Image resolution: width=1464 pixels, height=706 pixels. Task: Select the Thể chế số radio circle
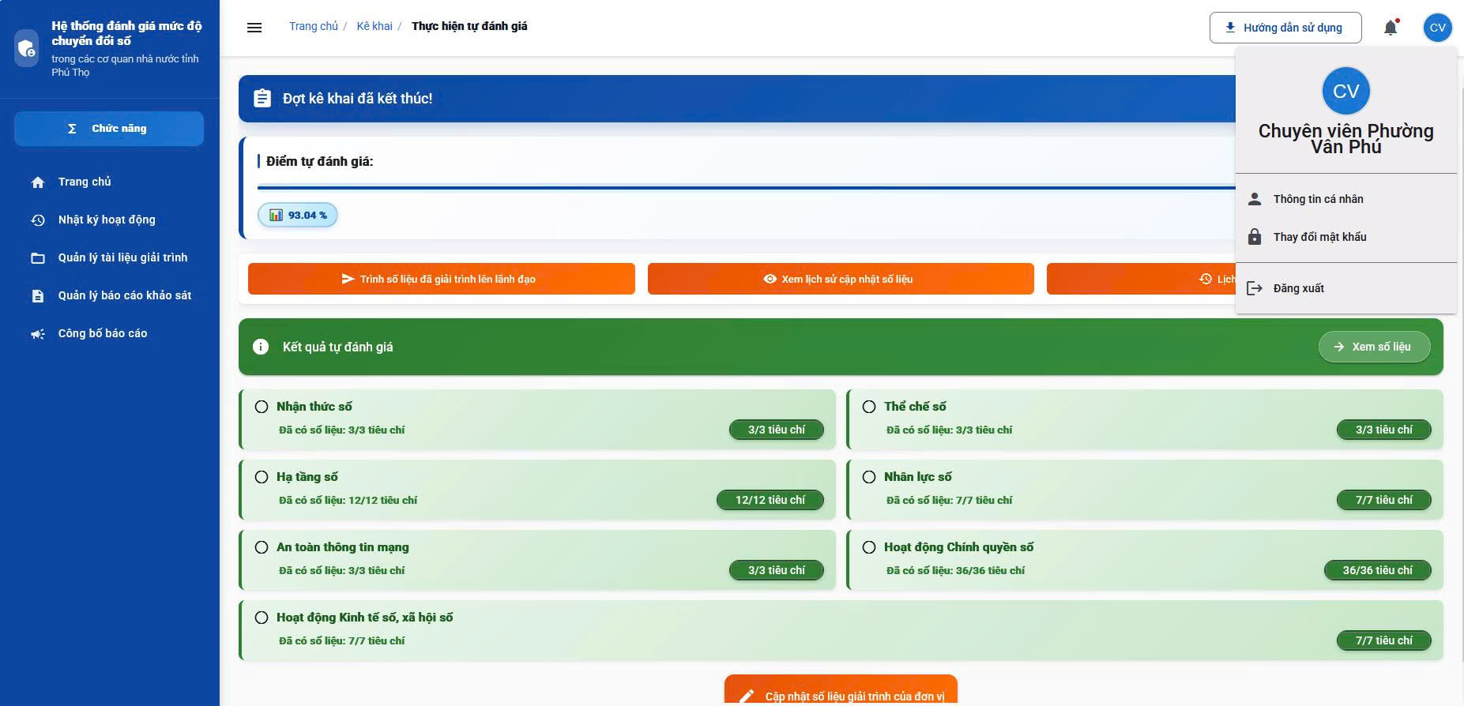pyautogui.click(x=869, y=407)
